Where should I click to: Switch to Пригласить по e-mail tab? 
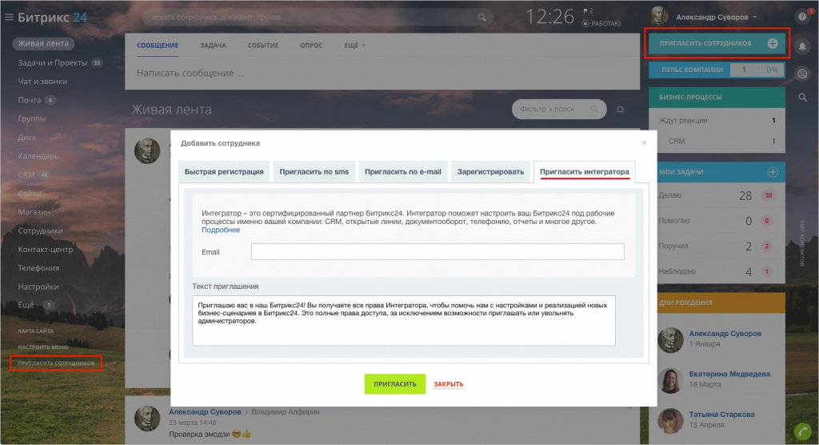[403, 171]
